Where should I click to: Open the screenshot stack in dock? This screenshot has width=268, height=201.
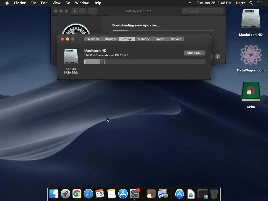pyautogui.click(x=203, y=194)
